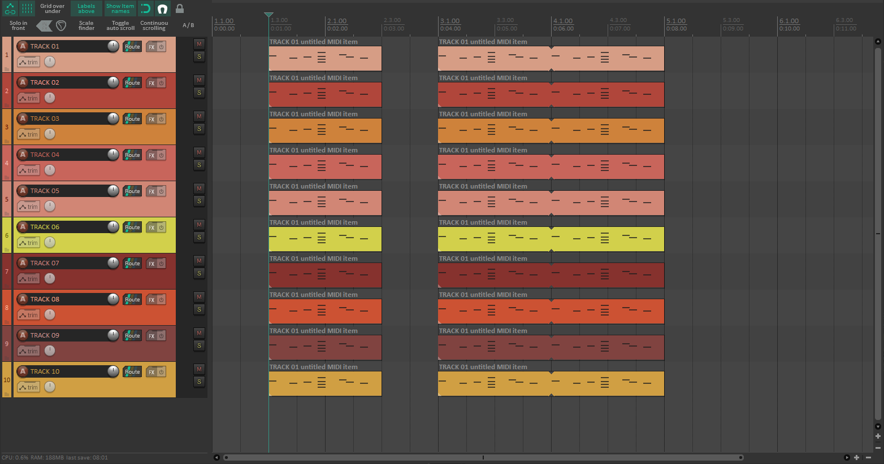This screenshot has width=884, height=464.
Task: Click the Grid over under button
Action: click(x=53, y=8)
